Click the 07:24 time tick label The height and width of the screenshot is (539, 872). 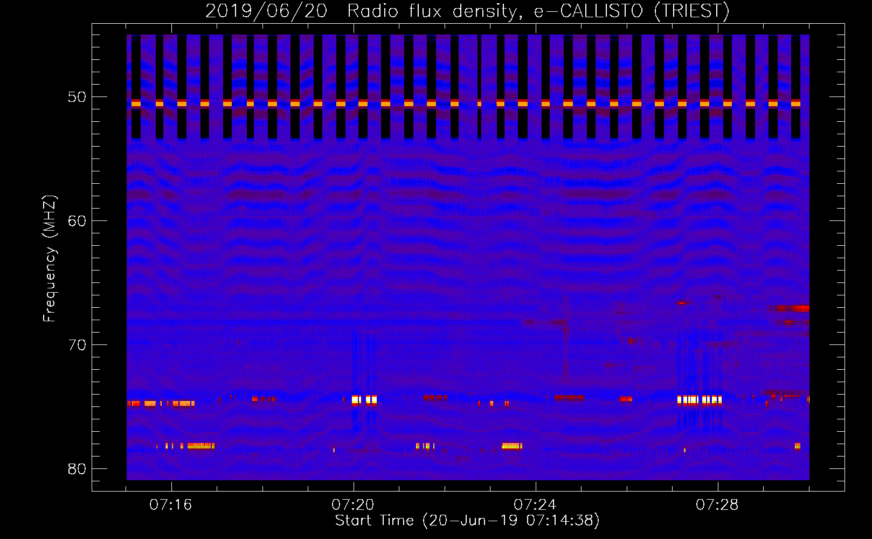coord(535,505)
